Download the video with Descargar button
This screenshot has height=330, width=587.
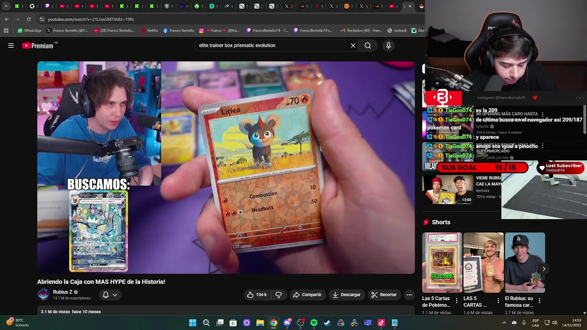[x=347, y=295]
